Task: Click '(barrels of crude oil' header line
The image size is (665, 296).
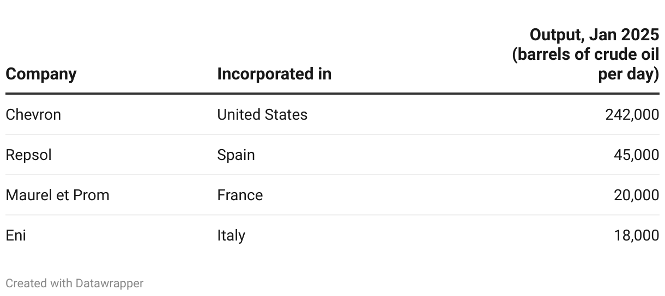Action: pos(585,55)
